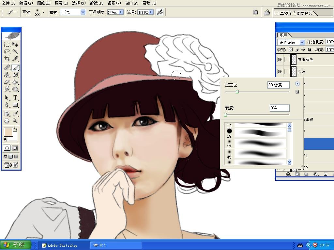Select the Magic Wand tool

coord(15,51)
